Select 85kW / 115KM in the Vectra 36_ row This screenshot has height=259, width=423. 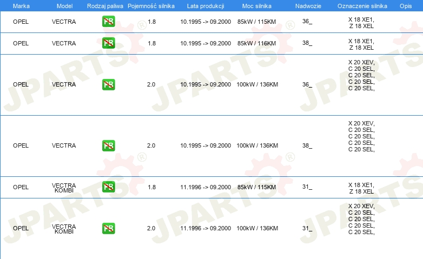[256, 22]
